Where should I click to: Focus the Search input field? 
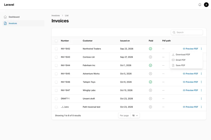(x=187, y=32)
